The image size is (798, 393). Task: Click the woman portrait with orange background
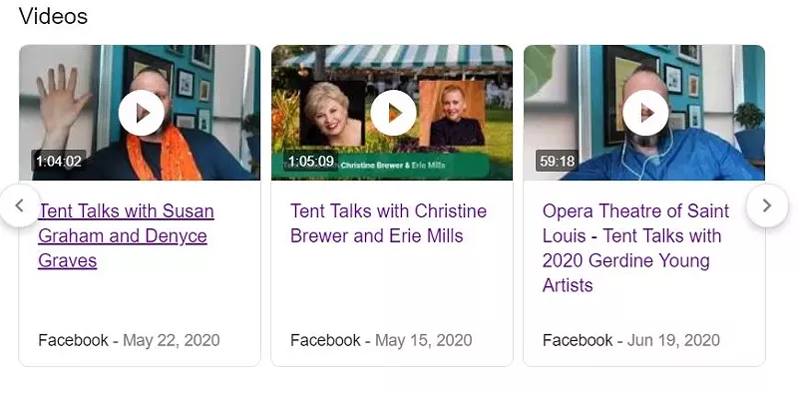(453, 114)
